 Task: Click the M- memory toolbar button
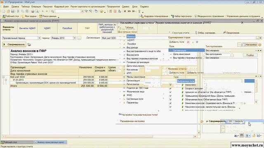point(134,11)
